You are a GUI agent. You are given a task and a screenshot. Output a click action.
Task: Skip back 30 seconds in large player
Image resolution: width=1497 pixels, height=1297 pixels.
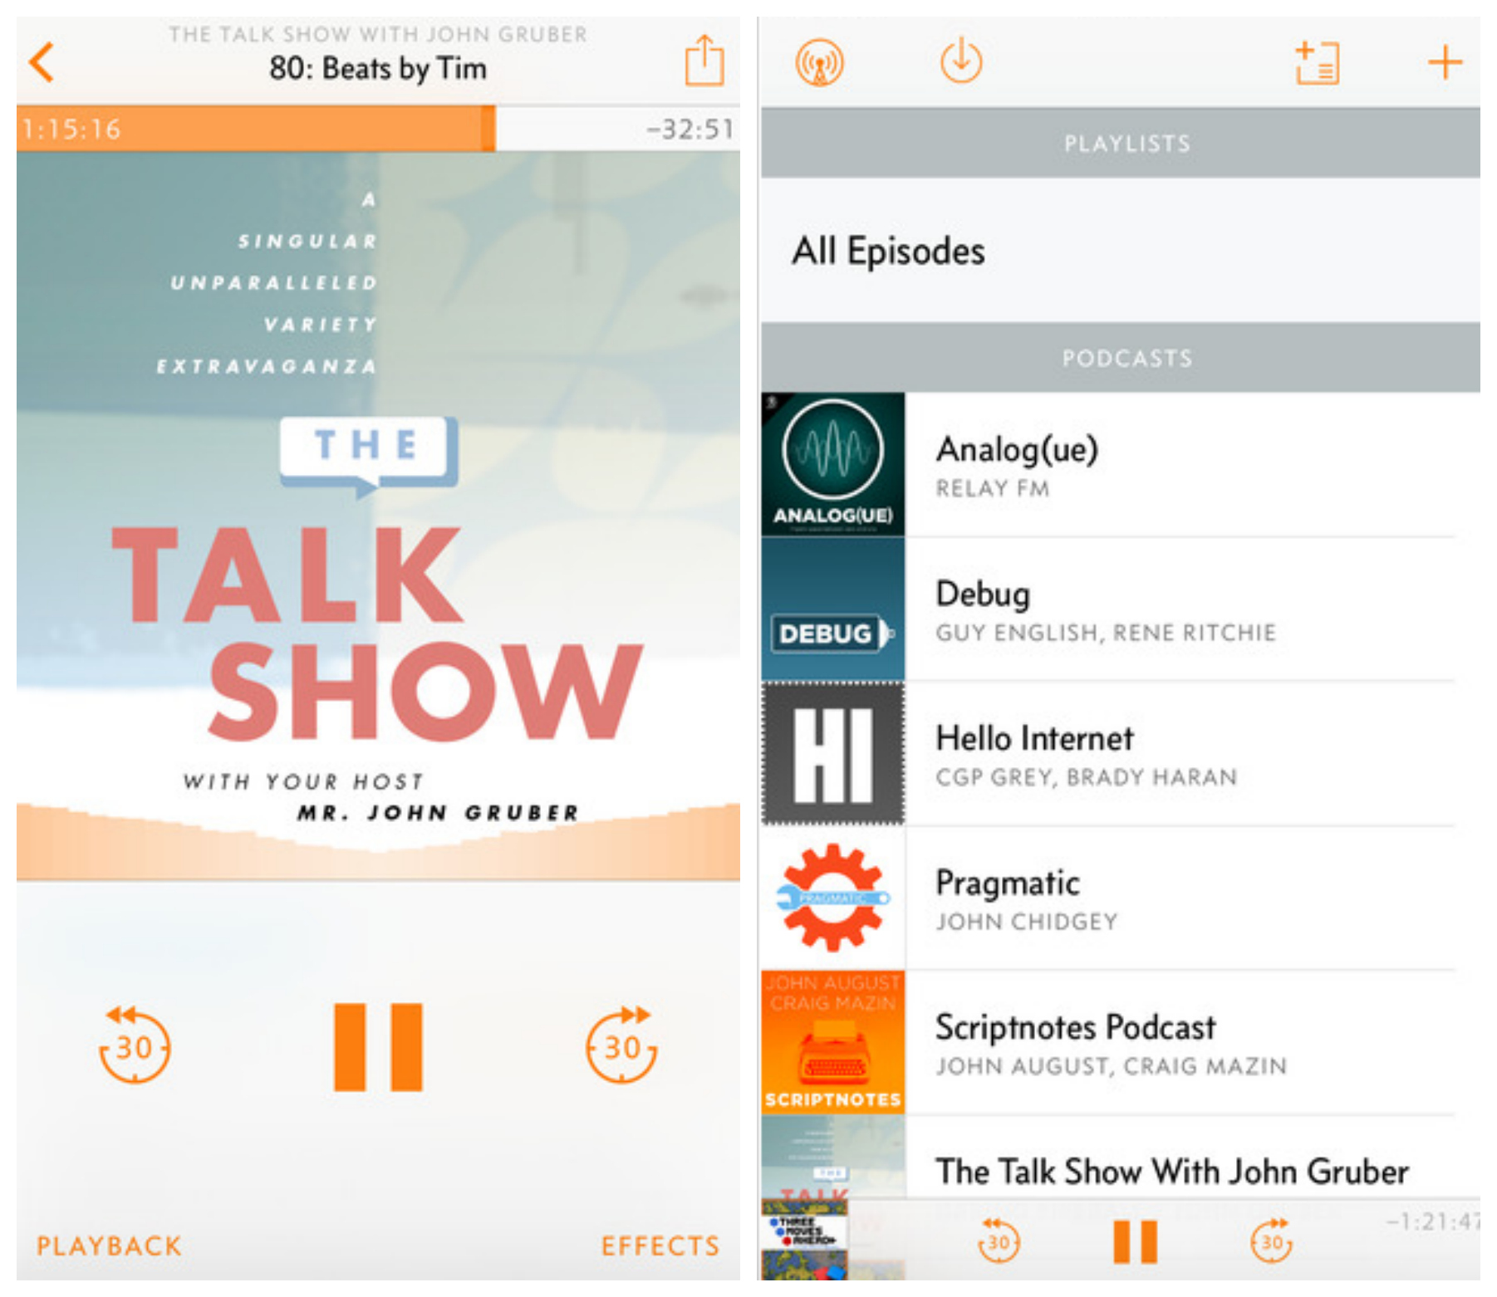click(134, 1044)
